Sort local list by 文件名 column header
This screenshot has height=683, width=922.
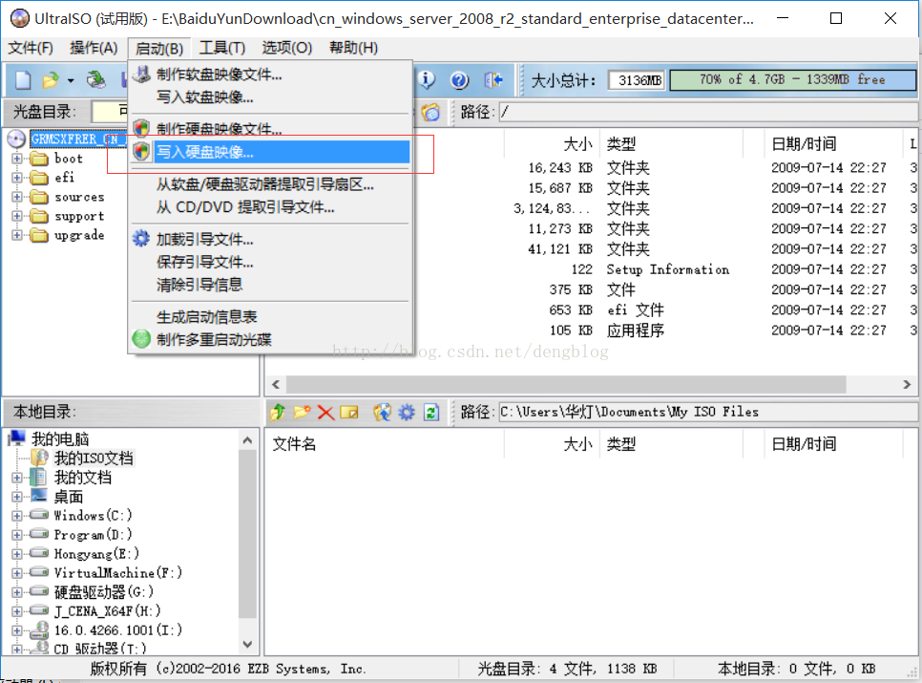294,444
